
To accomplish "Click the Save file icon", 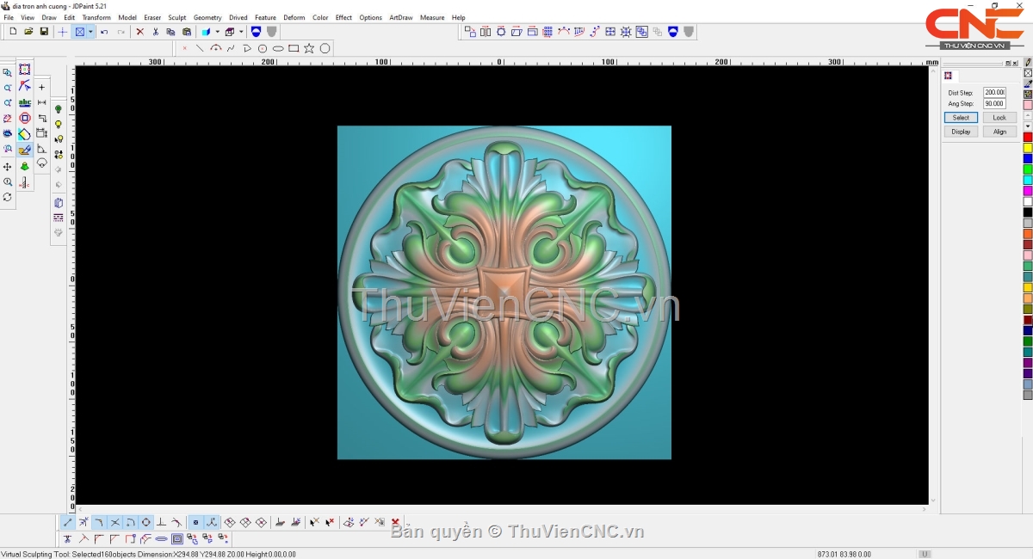I will coord(44,32).
